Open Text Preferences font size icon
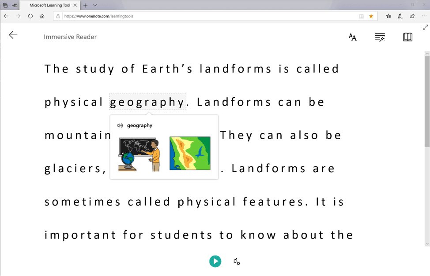Screen dimensions: 430x276 pyautogui.click(x=352, y=37)
